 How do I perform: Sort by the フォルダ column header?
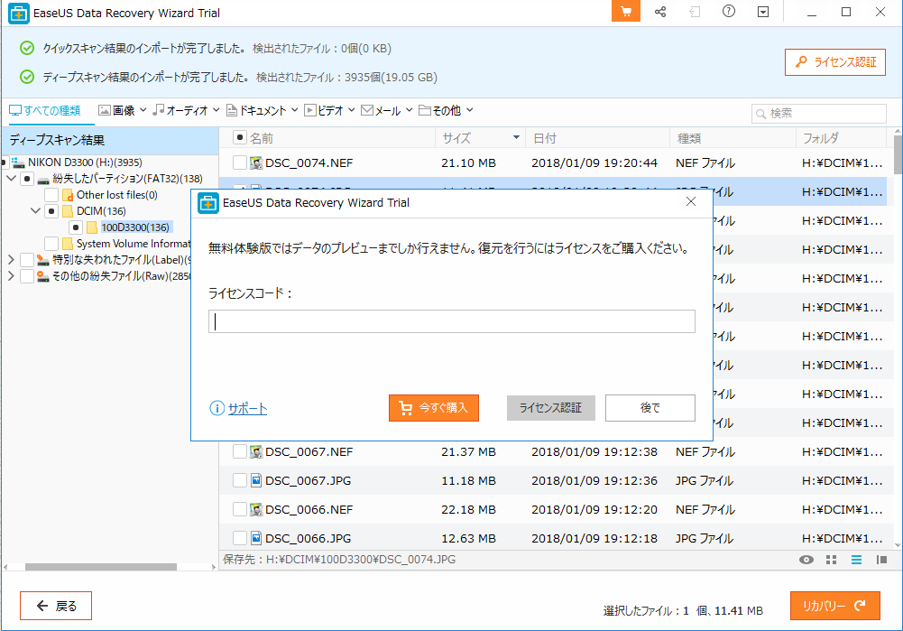(x=841, y=138)
